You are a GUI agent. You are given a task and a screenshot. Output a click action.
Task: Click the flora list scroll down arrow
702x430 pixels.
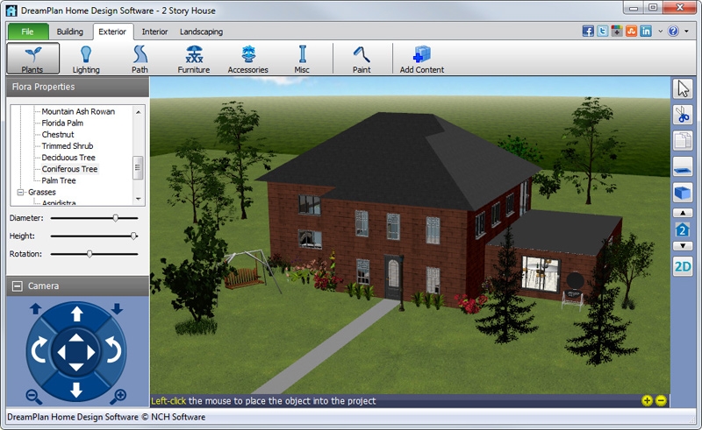point(139,199)
